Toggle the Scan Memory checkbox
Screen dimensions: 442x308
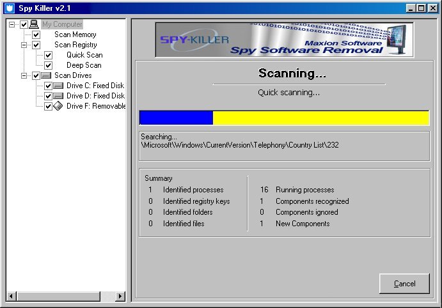pos(36,35)
